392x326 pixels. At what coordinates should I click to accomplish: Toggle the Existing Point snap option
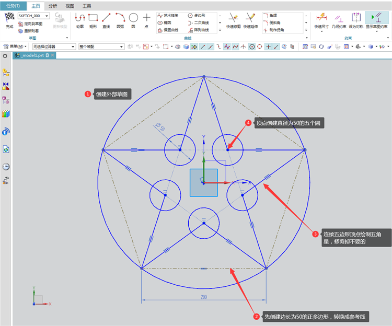[x=268, y=46]
